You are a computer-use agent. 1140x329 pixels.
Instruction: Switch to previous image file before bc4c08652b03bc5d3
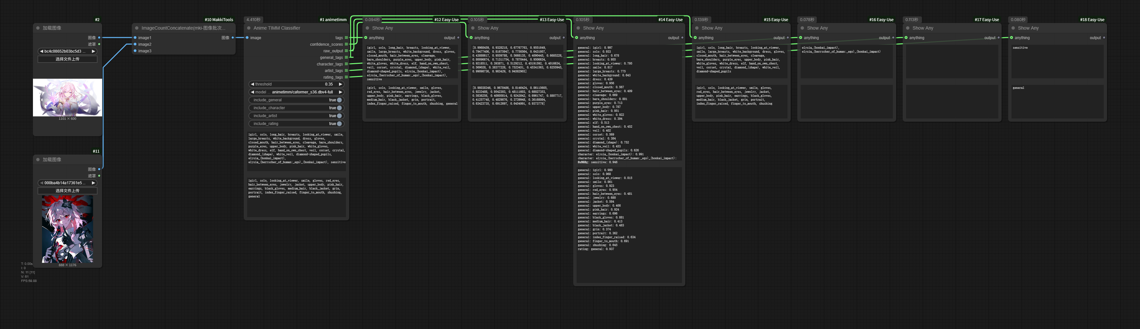(41, 51)
